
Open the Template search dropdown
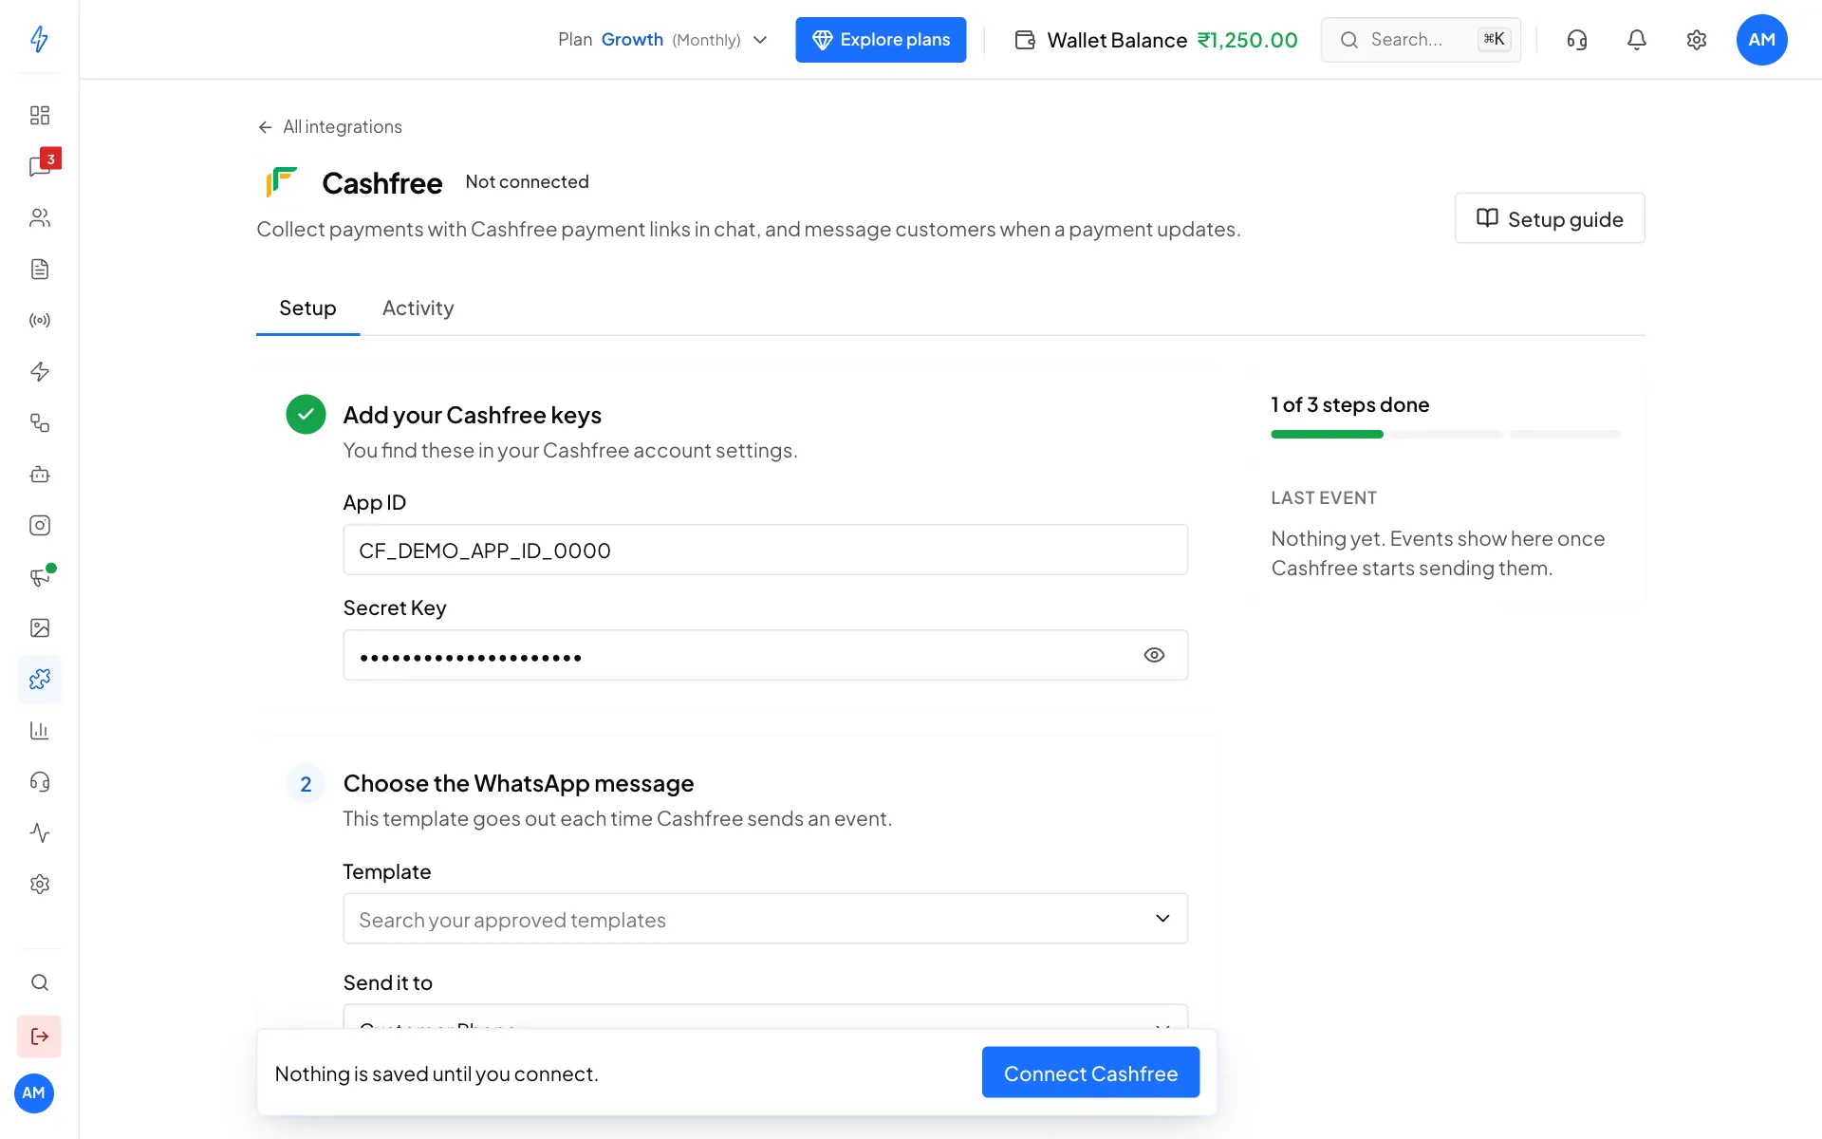(x=765, y=918)
